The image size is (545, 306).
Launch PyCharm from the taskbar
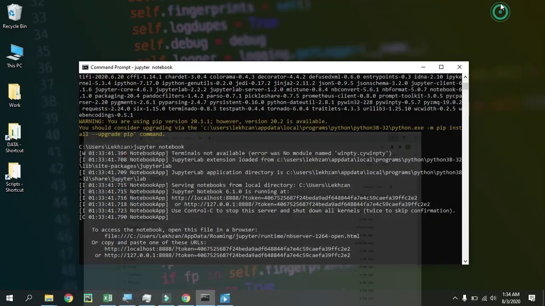[x=88, y=298]
